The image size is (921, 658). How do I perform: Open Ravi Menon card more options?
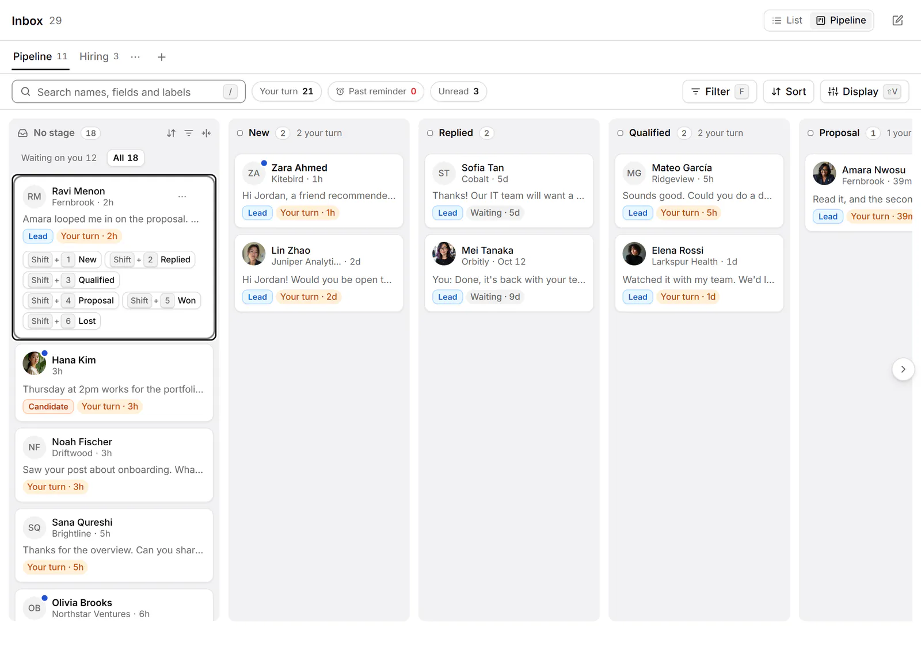coord(182,197)
